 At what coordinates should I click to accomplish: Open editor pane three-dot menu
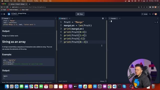[106, 18]
